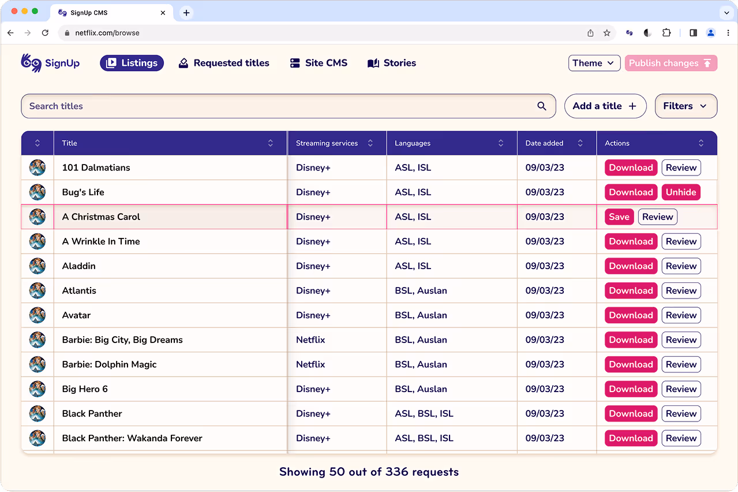Screen dimensions: 738x492
Task: Open the browser profile avatar
Action: coord(711,33)
